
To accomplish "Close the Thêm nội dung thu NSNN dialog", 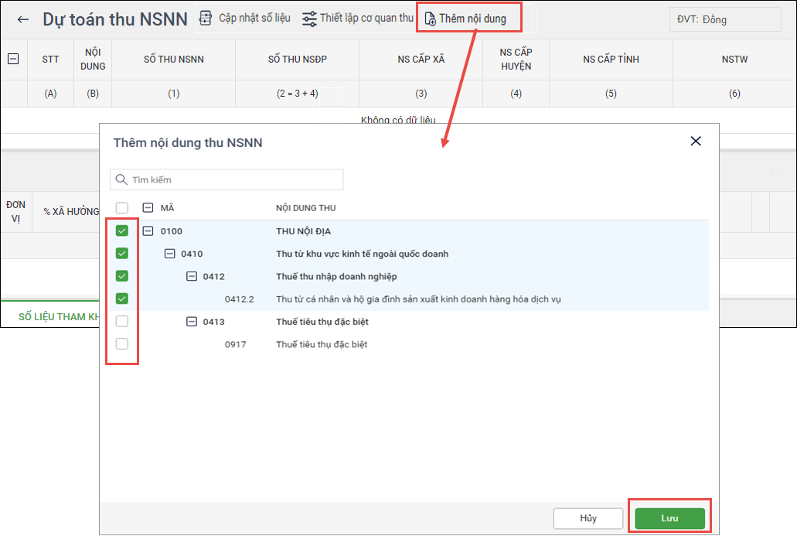I will pyautogui.click(x=696, y=141).
